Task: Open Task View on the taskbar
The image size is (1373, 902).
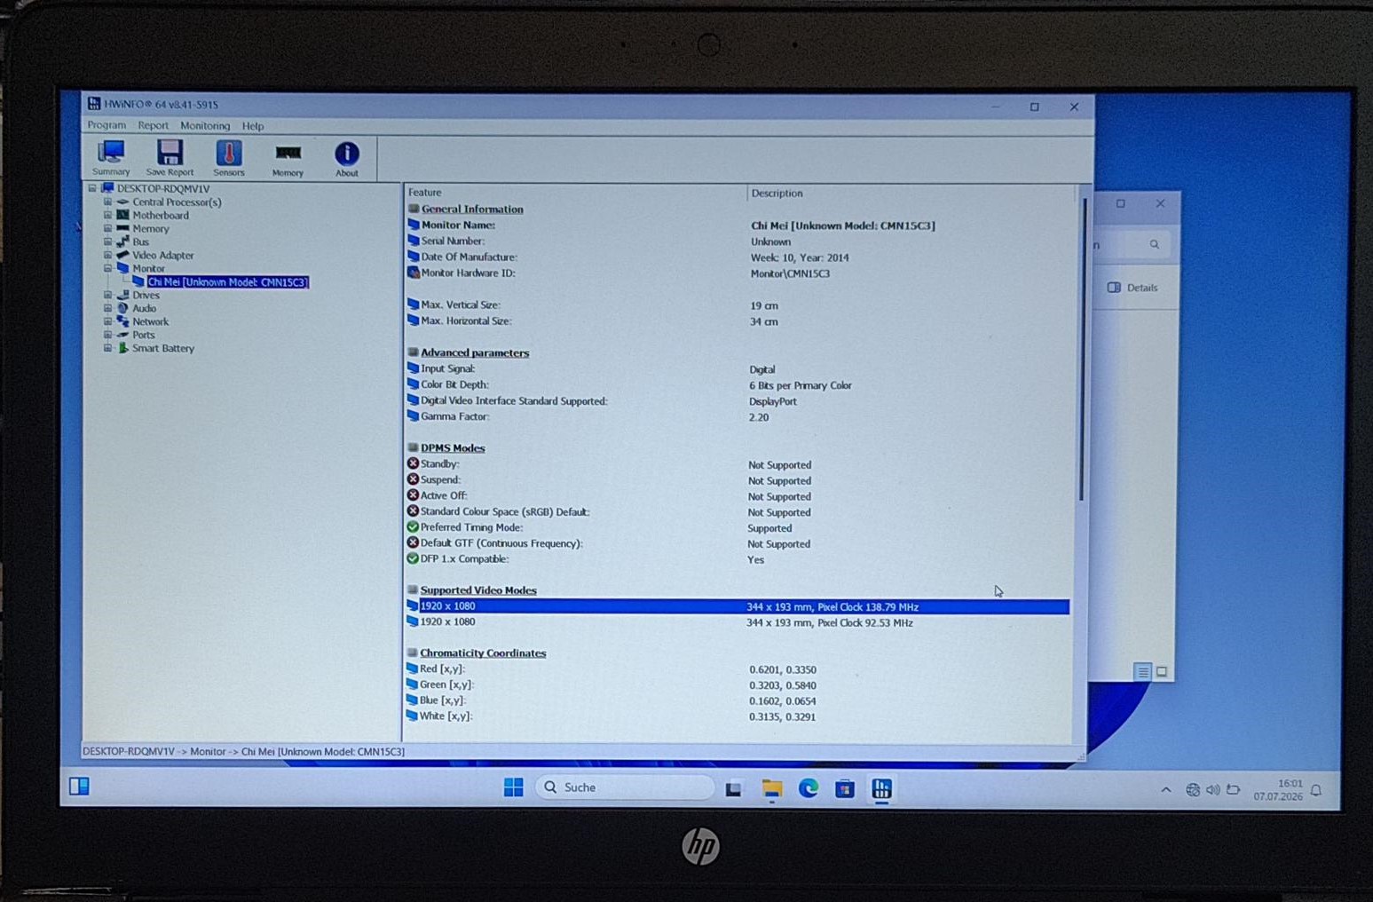Action: pyautogui.click(x=733, y=788)
